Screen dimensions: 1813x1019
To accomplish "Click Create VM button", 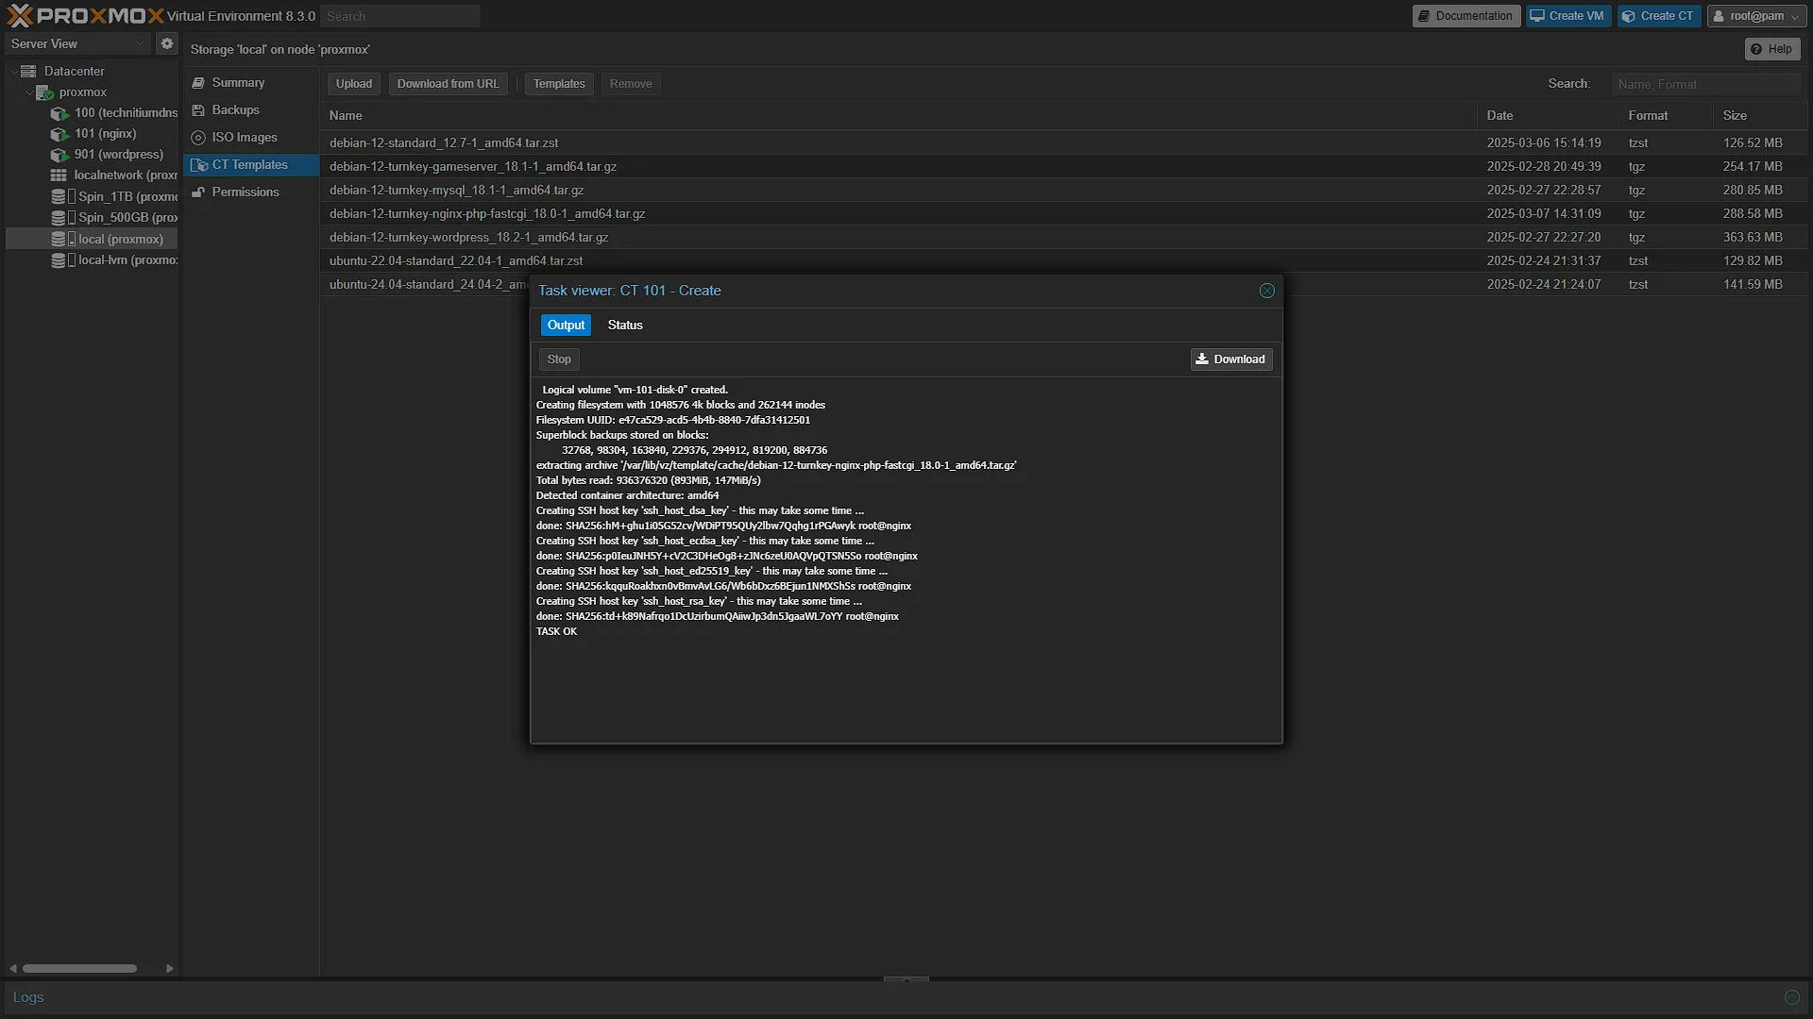I will (1567, 16).
